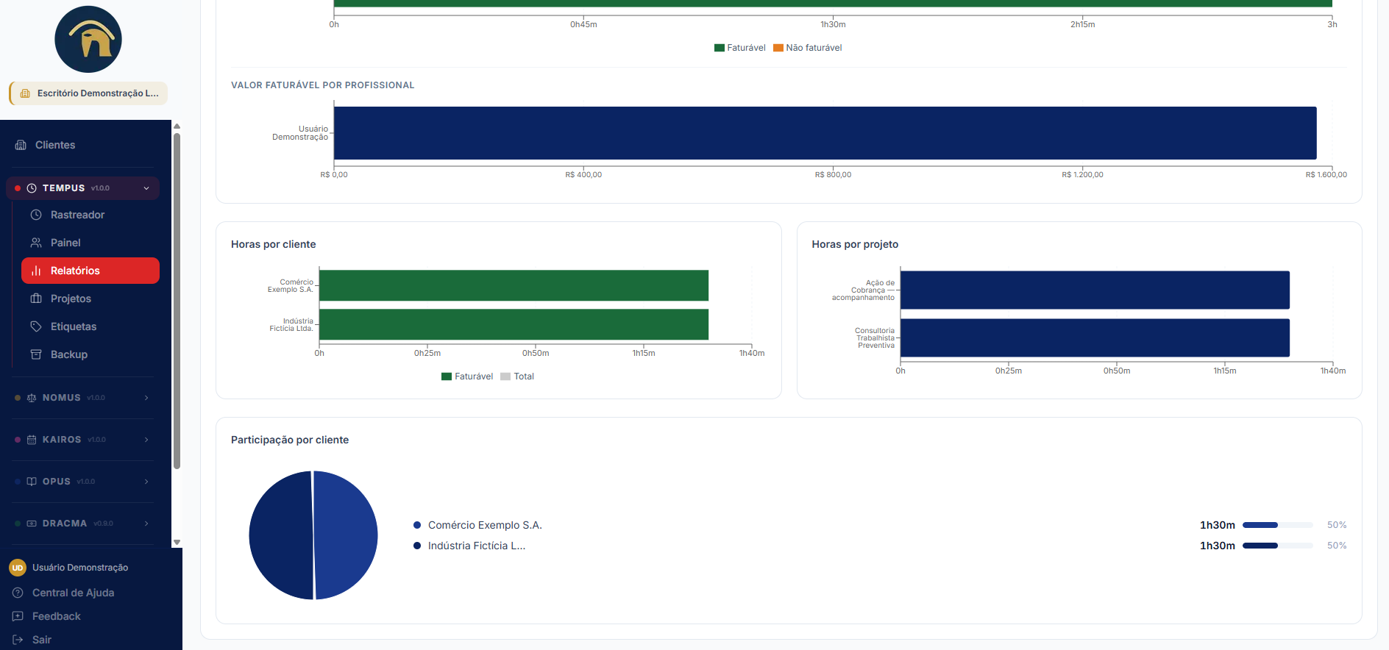Toggle Faturável legend in top chart
Viewport: 1389px width, 650px height.
(739, 48)
